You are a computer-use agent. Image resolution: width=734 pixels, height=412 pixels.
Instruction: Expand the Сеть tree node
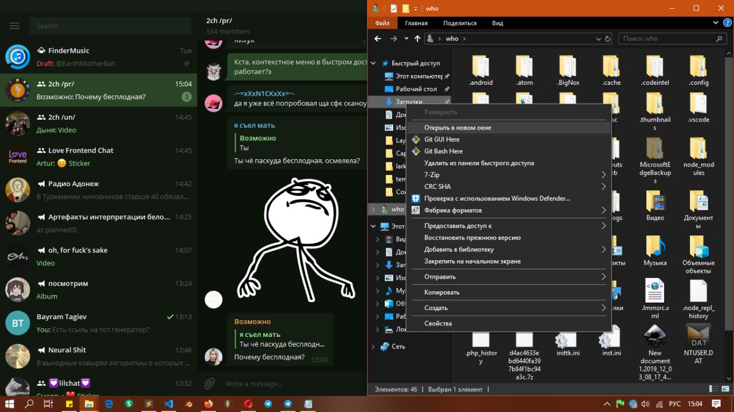[x=374, y=347]
